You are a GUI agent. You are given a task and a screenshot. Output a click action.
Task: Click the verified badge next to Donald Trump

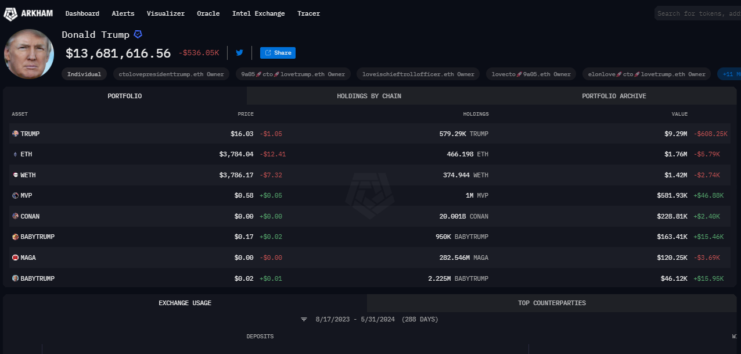coord(138,35)
